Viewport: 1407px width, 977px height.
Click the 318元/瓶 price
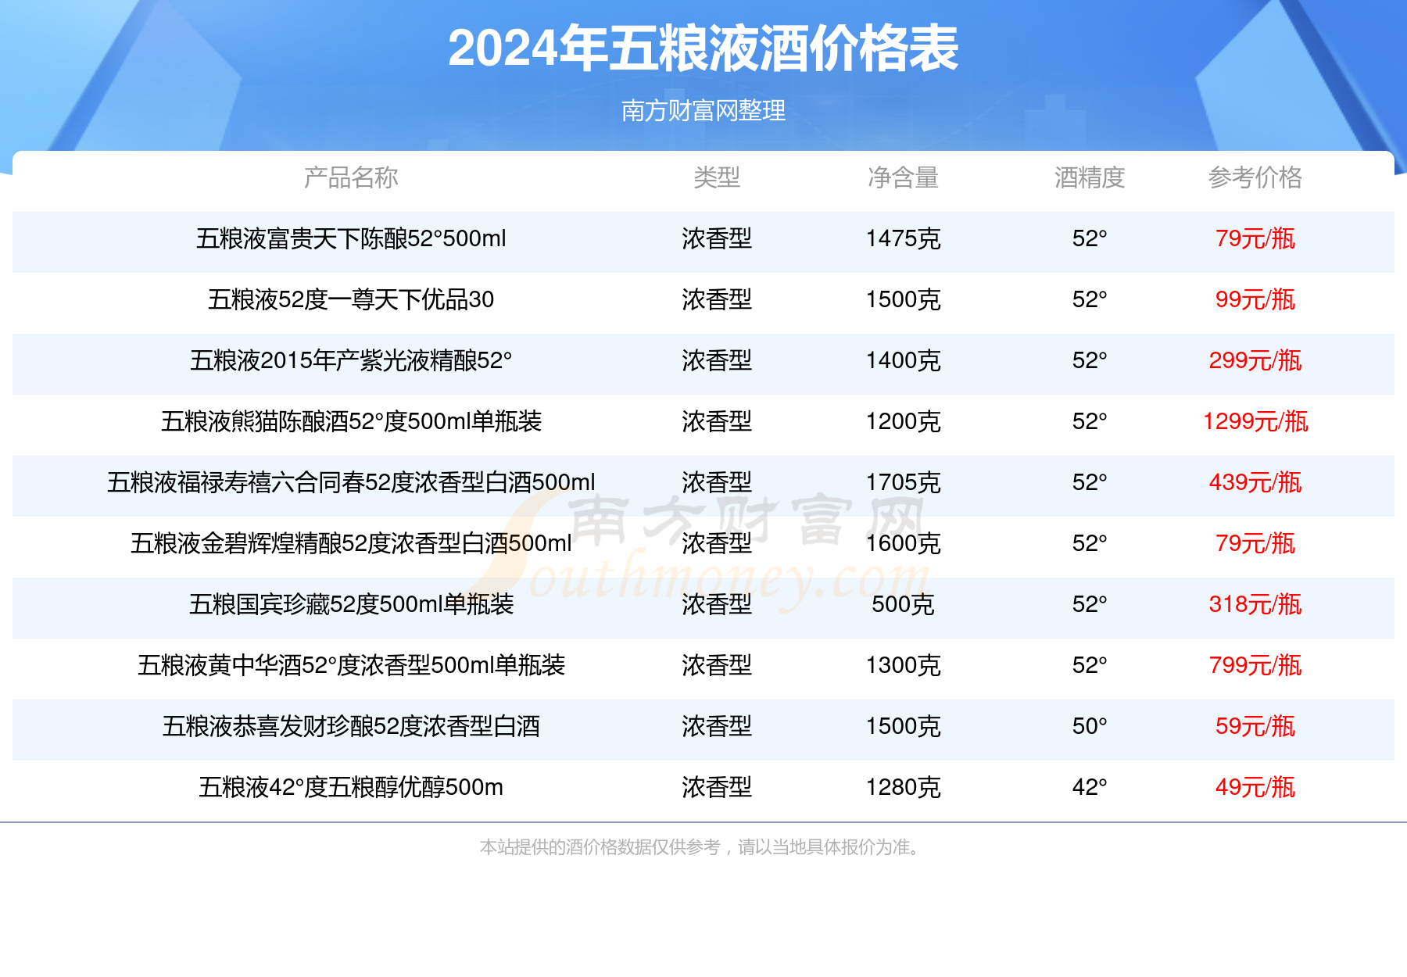click(1255, 605)
